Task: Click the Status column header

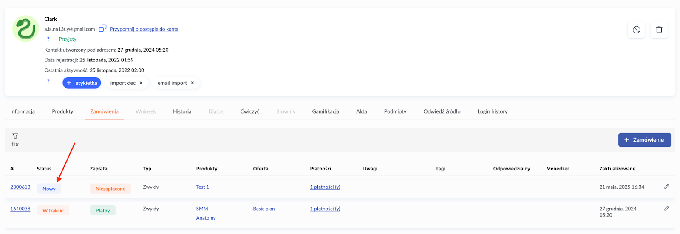Action: (44, 169)
